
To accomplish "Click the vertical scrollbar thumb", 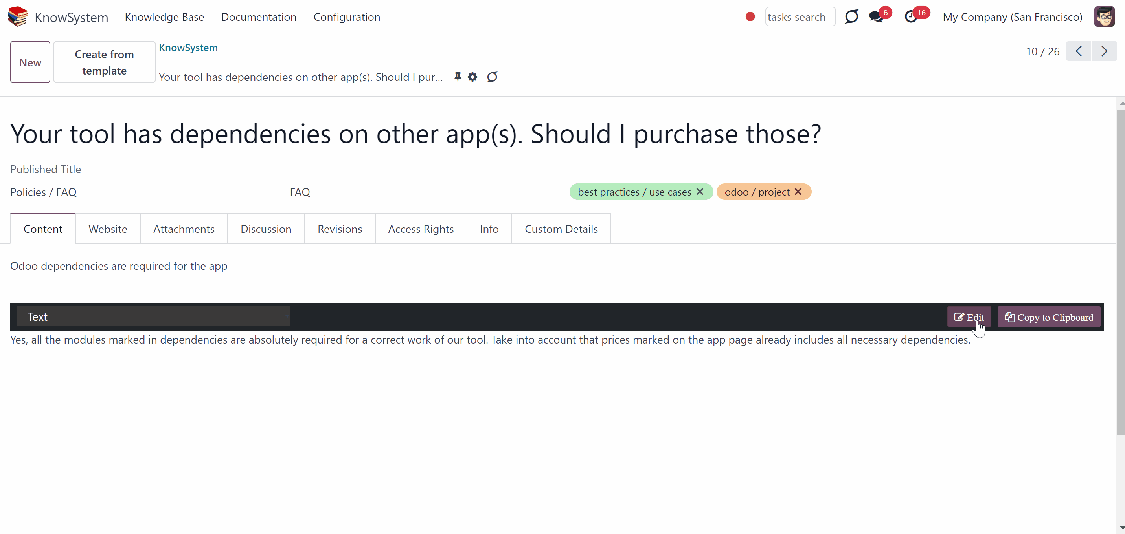I will click(x=1121, y=272).
